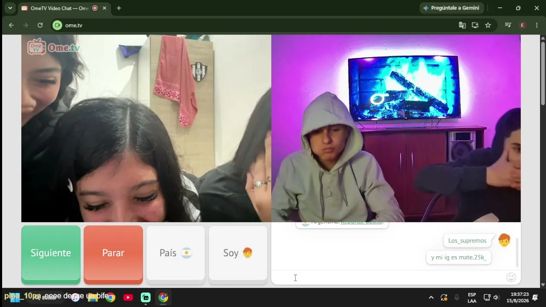Click your own webcam video on the left
The width and height of the screenshot is (546, 307).
[x=146, y=128]
